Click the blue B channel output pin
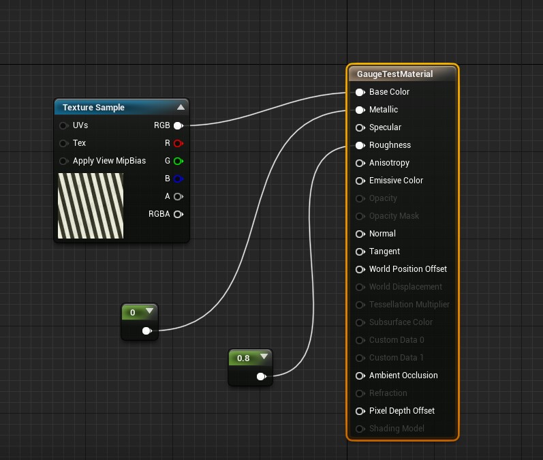Viewport: 543px width, 460px height. (178, 179)
